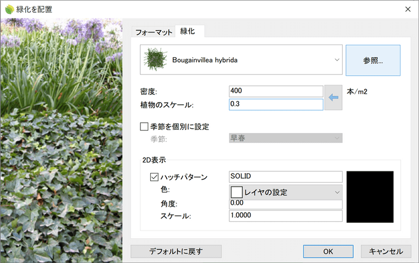Image resolution: width=419 pixels, height=263 pixels.
Task: Toggle the ハッチパターン checkbox
Action: (x=154, y=177)
